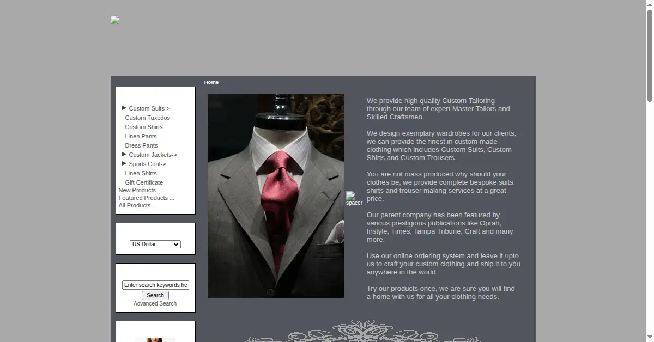Open Advanced Search link
This screenshot has width=654, height=342.
point(155,303)
